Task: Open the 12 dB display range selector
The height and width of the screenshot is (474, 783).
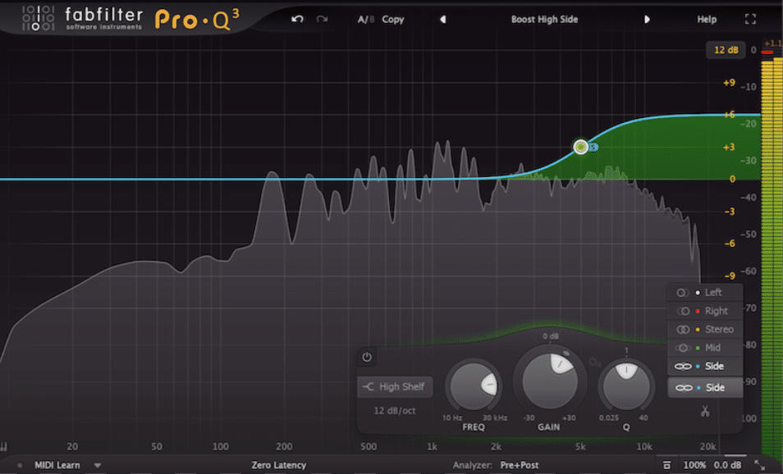Action: coord(726,50)
